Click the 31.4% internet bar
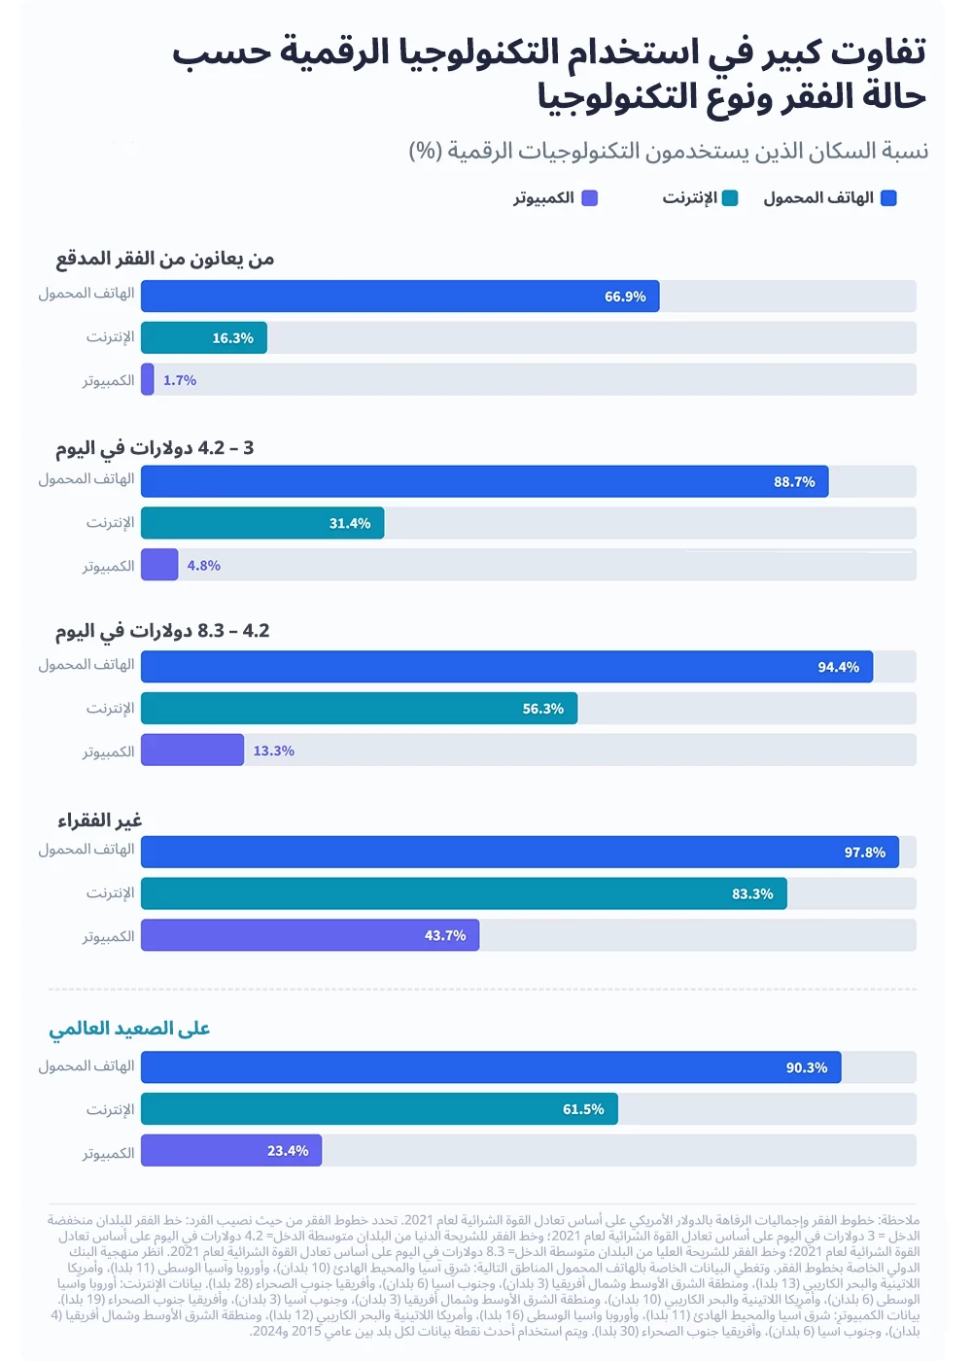The image size is (972, 1361). pyautogui.click(x=262, y=523)
